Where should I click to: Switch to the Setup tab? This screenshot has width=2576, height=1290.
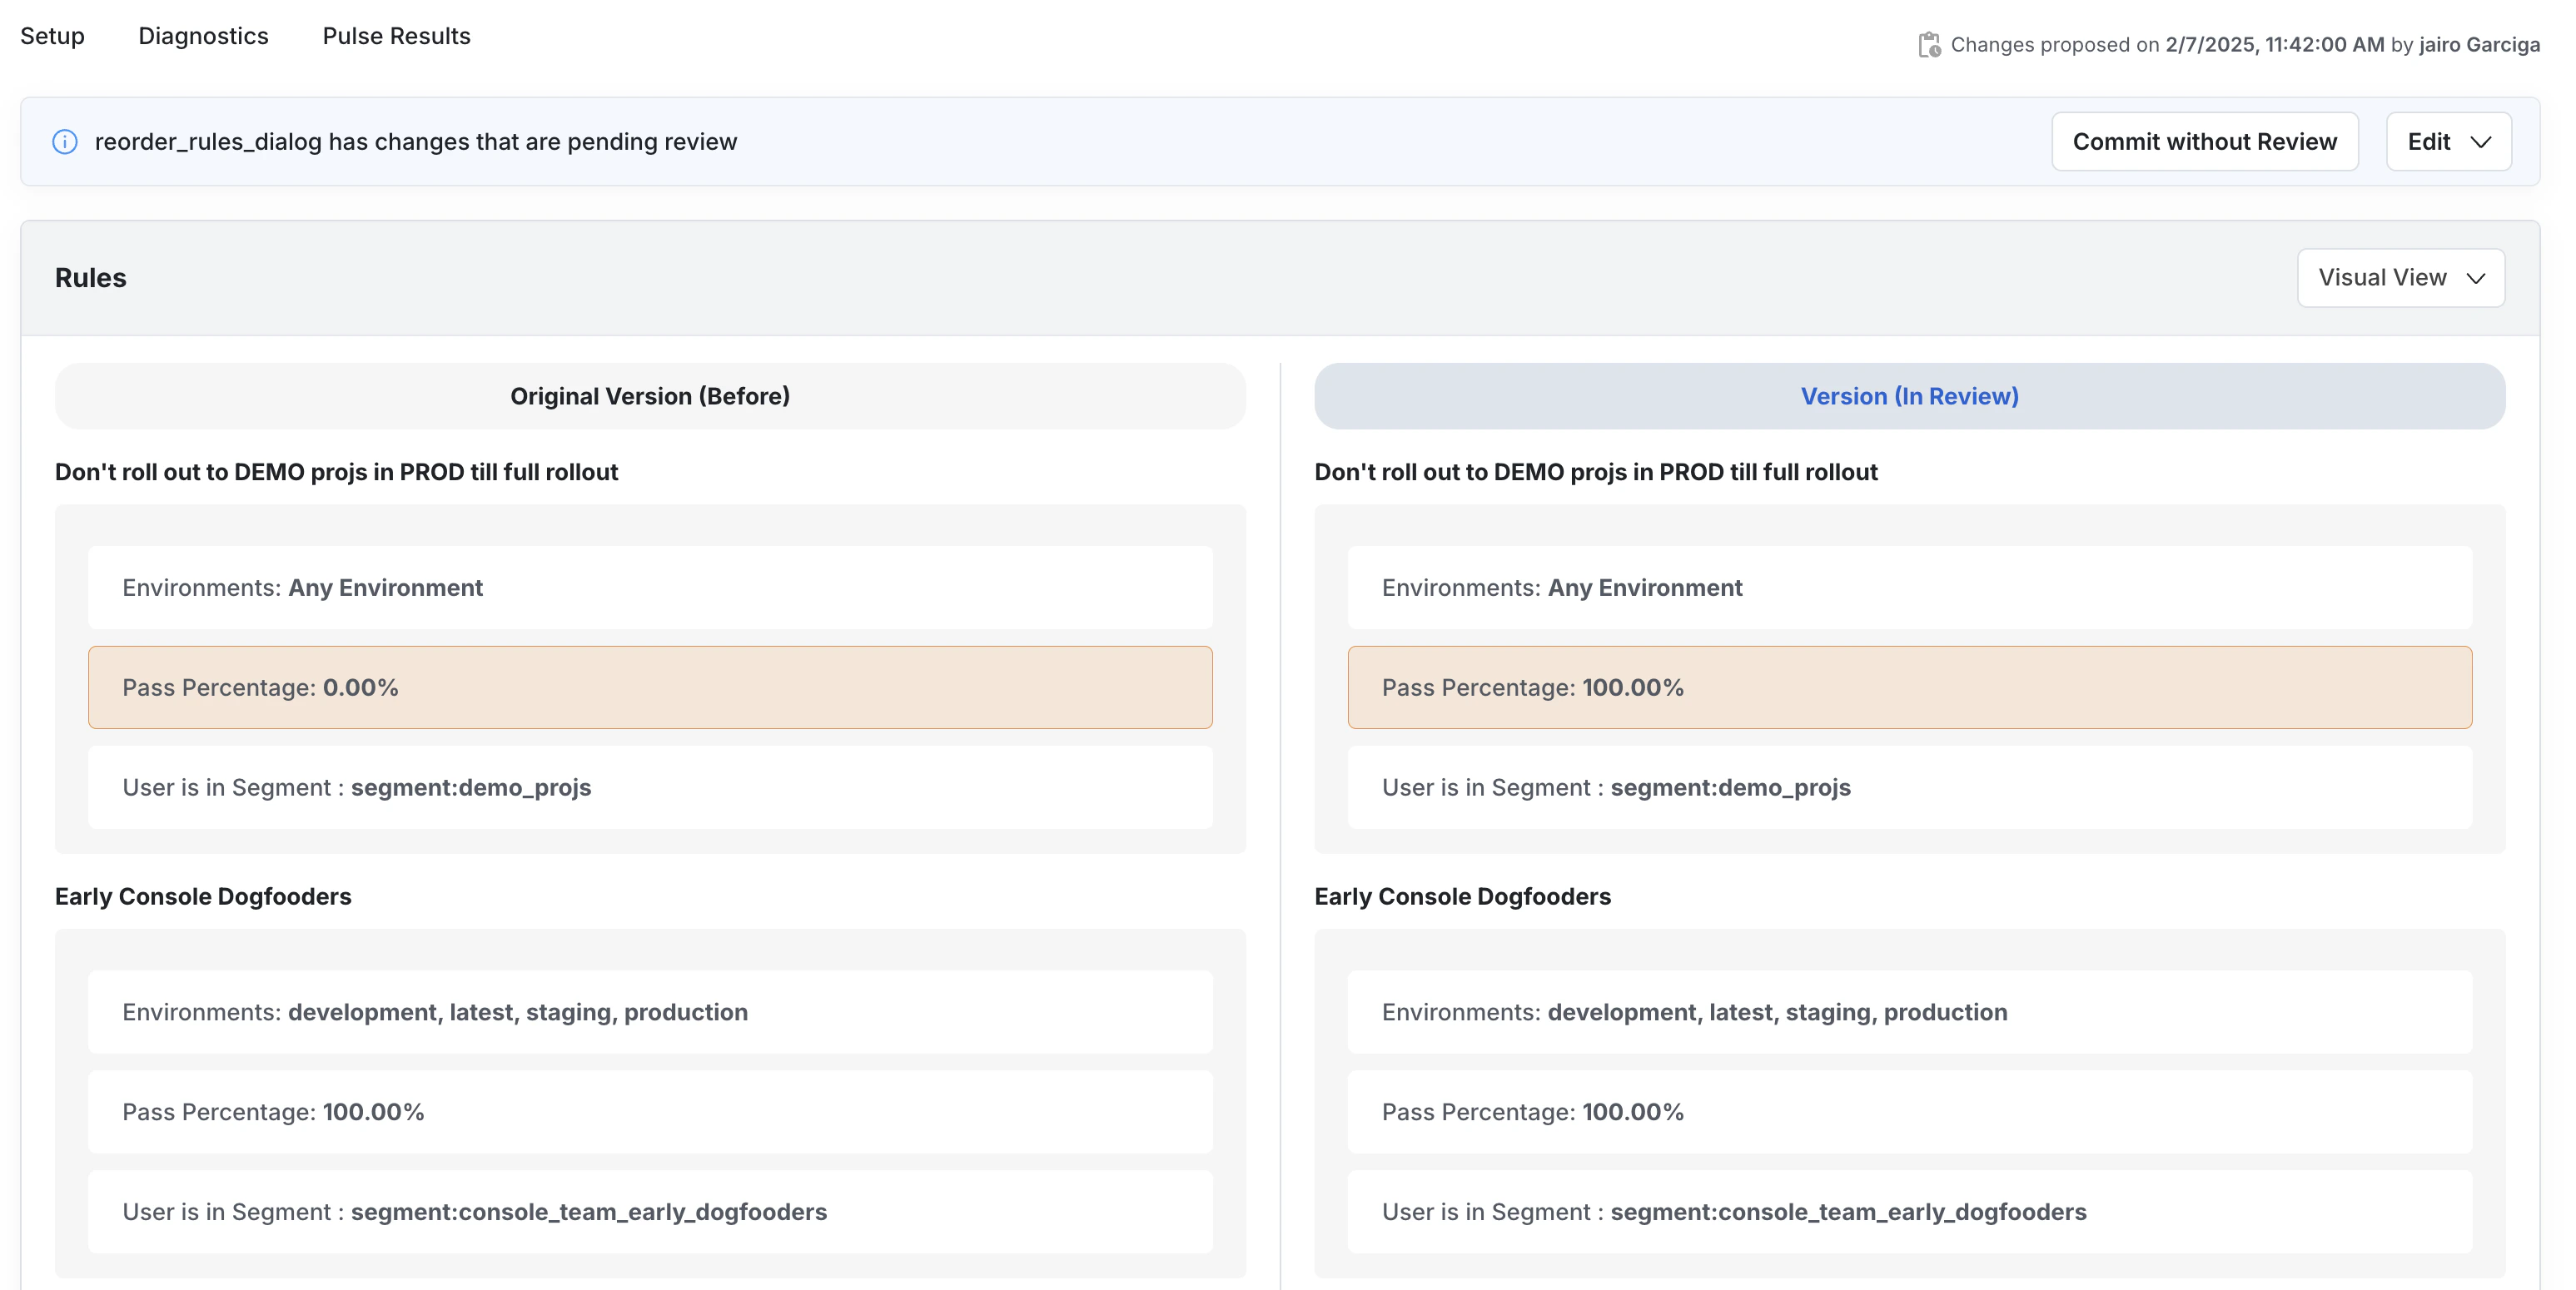click(52, 36)
